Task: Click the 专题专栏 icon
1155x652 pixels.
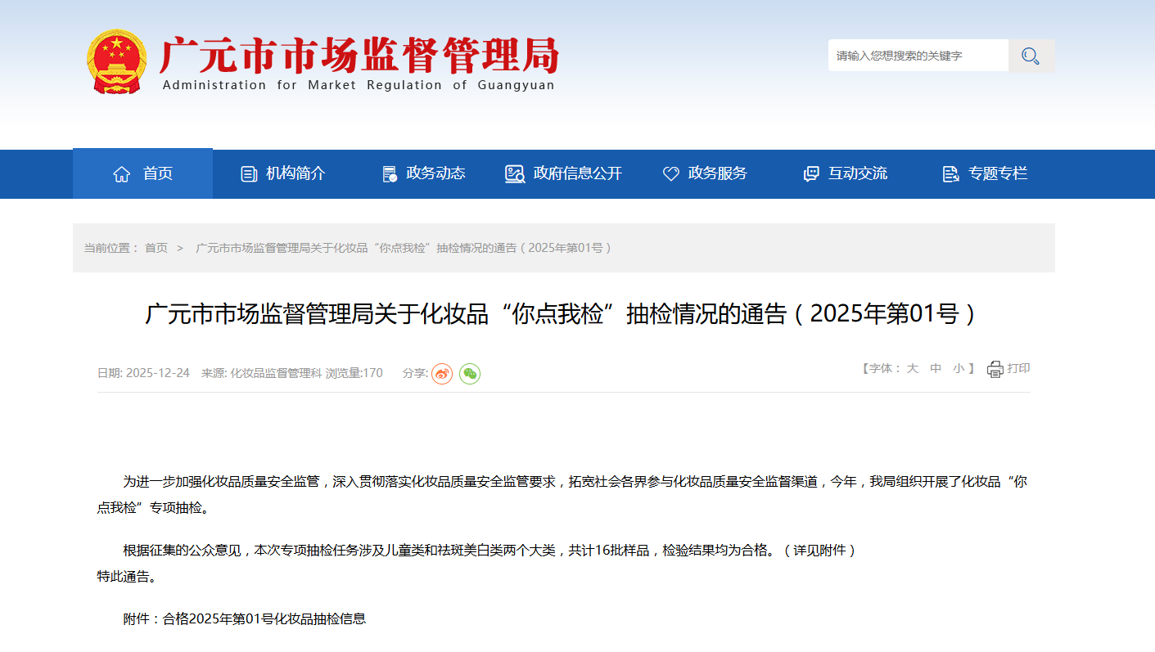Action: pyautogui.click(x=950, y=173)
